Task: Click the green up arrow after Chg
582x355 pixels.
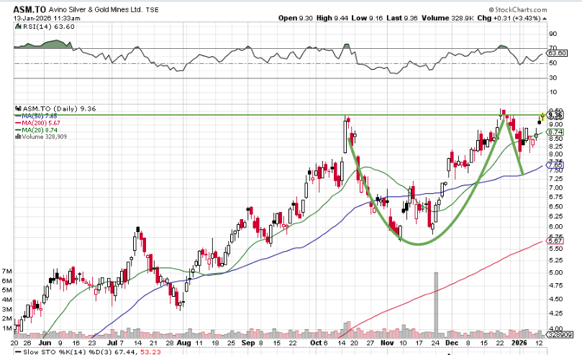Action: (x=545, y=18)
